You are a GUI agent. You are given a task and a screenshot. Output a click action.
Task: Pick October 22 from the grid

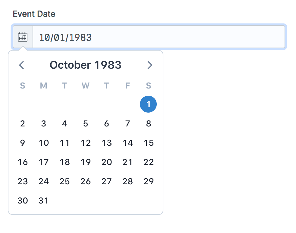point(148,162)
